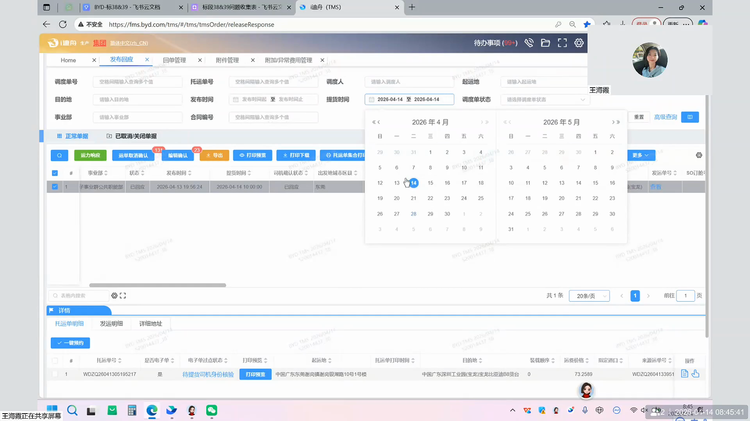
Task: Select the 发运明细 detail tab
Action: pyautogui.click(x=111, y=324)
